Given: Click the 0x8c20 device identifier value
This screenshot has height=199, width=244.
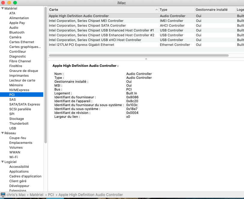Looking at the screenshot, I should click(132, 101).
